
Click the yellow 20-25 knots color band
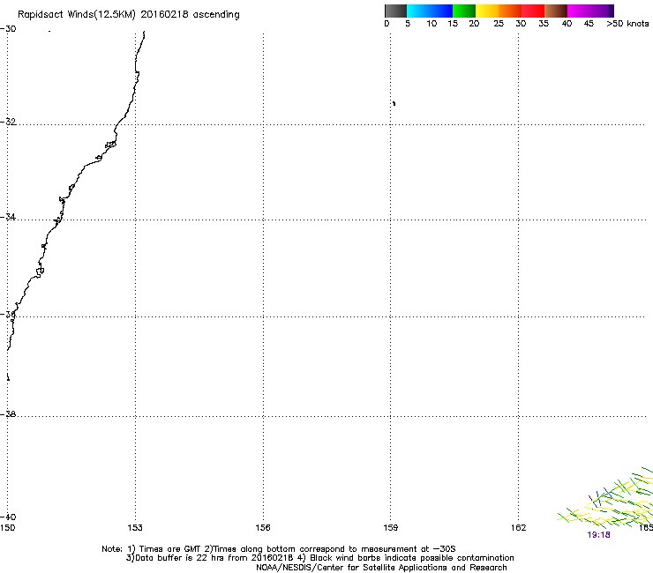[x=487, y=11]
